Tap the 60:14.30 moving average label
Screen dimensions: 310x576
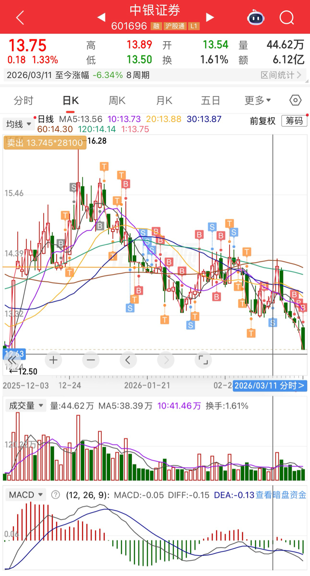click(x=55, y=129)
